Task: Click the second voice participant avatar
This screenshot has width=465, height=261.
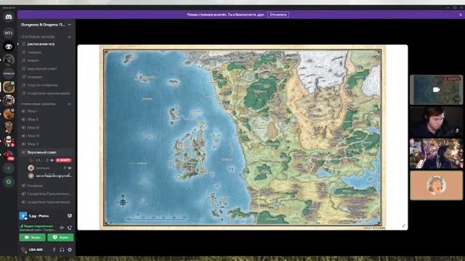Action: point(31,168)
